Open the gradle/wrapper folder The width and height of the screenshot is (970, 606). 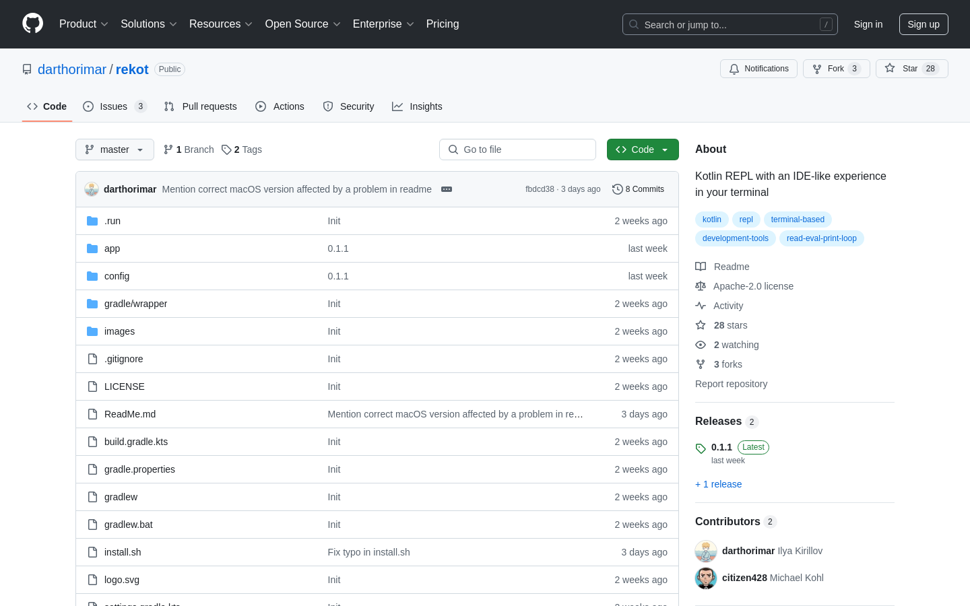[x=135, y=304]
